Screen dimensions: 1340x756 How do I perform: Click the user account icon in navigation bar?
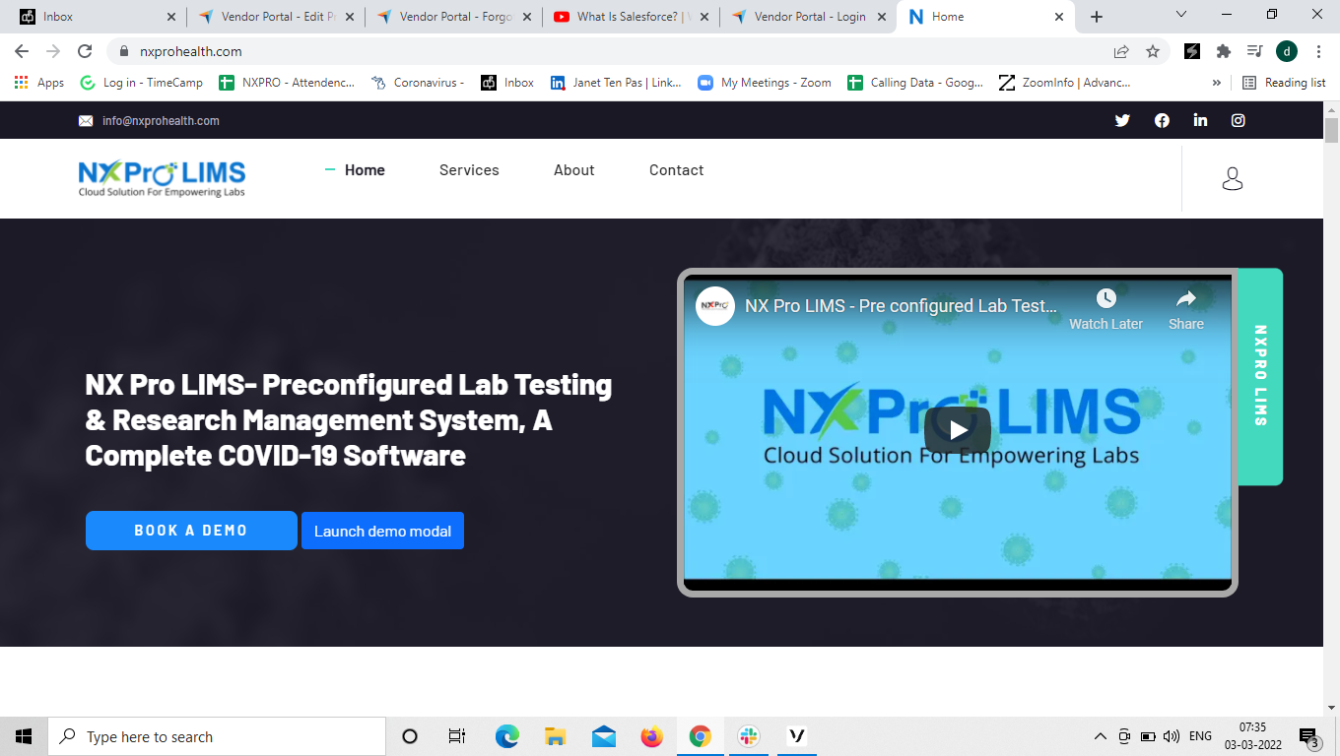point(1232,178)
